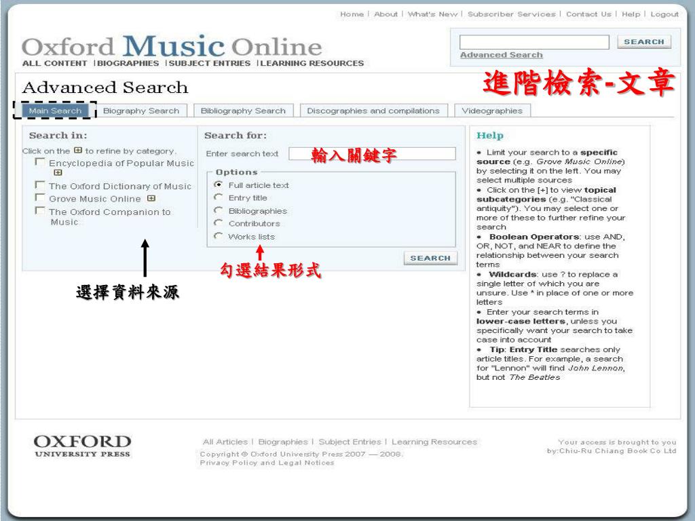
Task: Select ALL CONTENT in main navigation
Action: [x=55, y=63]
